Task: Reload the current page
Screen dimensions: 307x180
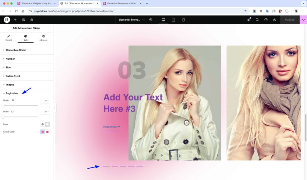Action: coord(16,11)
